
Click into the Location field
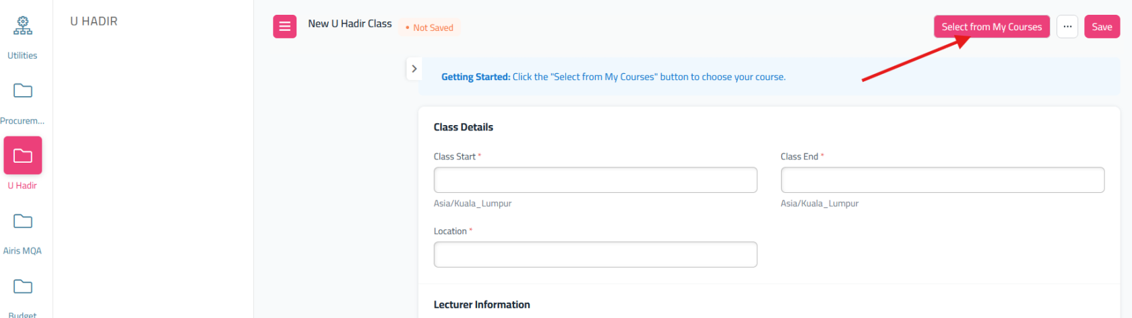click(596, 255)
